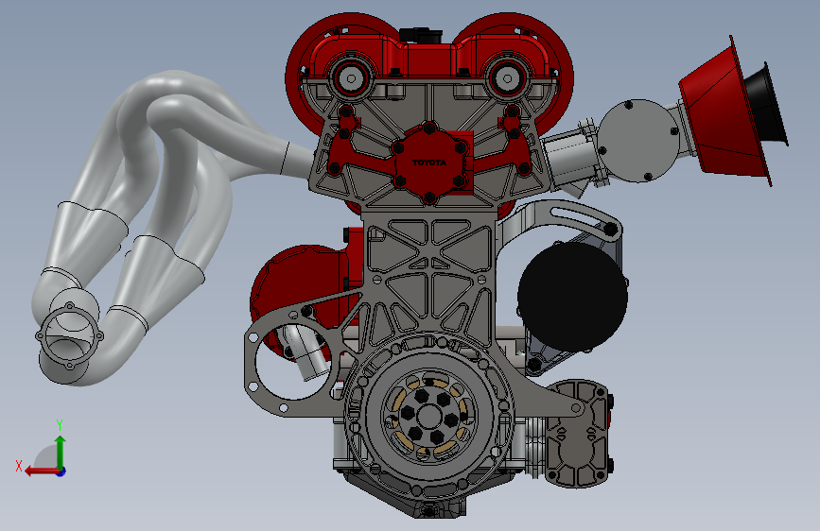Select the flywheel center hub
Image resolution: width=820 pixels, height=531 pixels.
[x=428, y=417]
